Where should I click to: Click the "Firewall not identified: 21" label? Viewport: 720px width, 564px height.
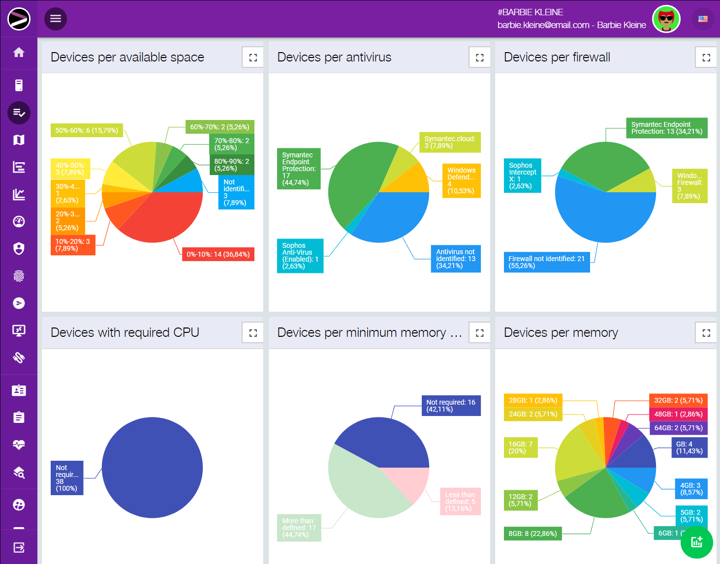(546, 262)
